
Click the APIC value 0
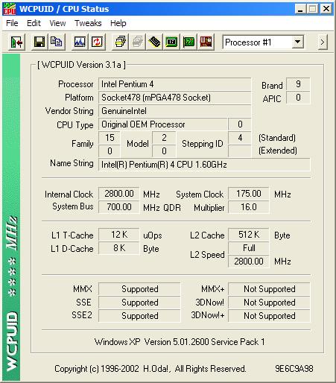pos(298,98)
